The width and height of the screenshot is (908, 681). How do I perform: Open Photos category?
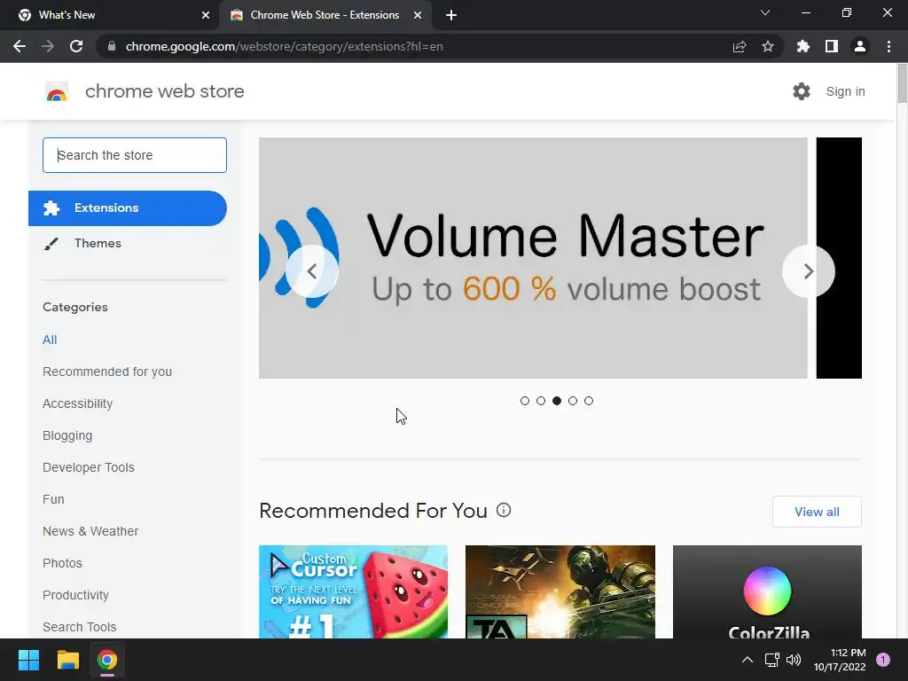pos(63,563)
